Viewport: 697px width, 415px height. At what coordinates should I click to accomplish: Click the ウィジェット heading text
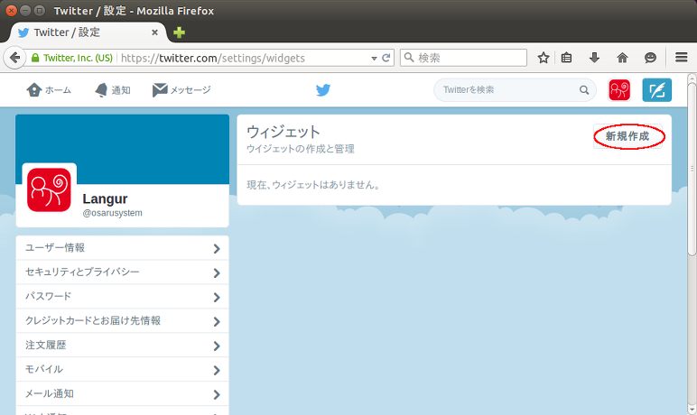[283, 132]
